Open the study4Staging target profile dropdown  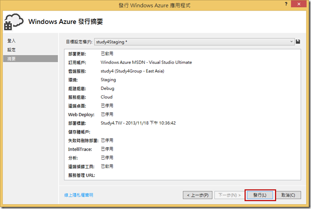coord(194,42)
